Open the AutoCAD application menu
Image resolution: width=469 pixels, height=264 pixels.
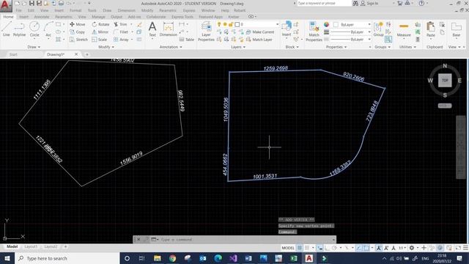click(x=6, y=6)
